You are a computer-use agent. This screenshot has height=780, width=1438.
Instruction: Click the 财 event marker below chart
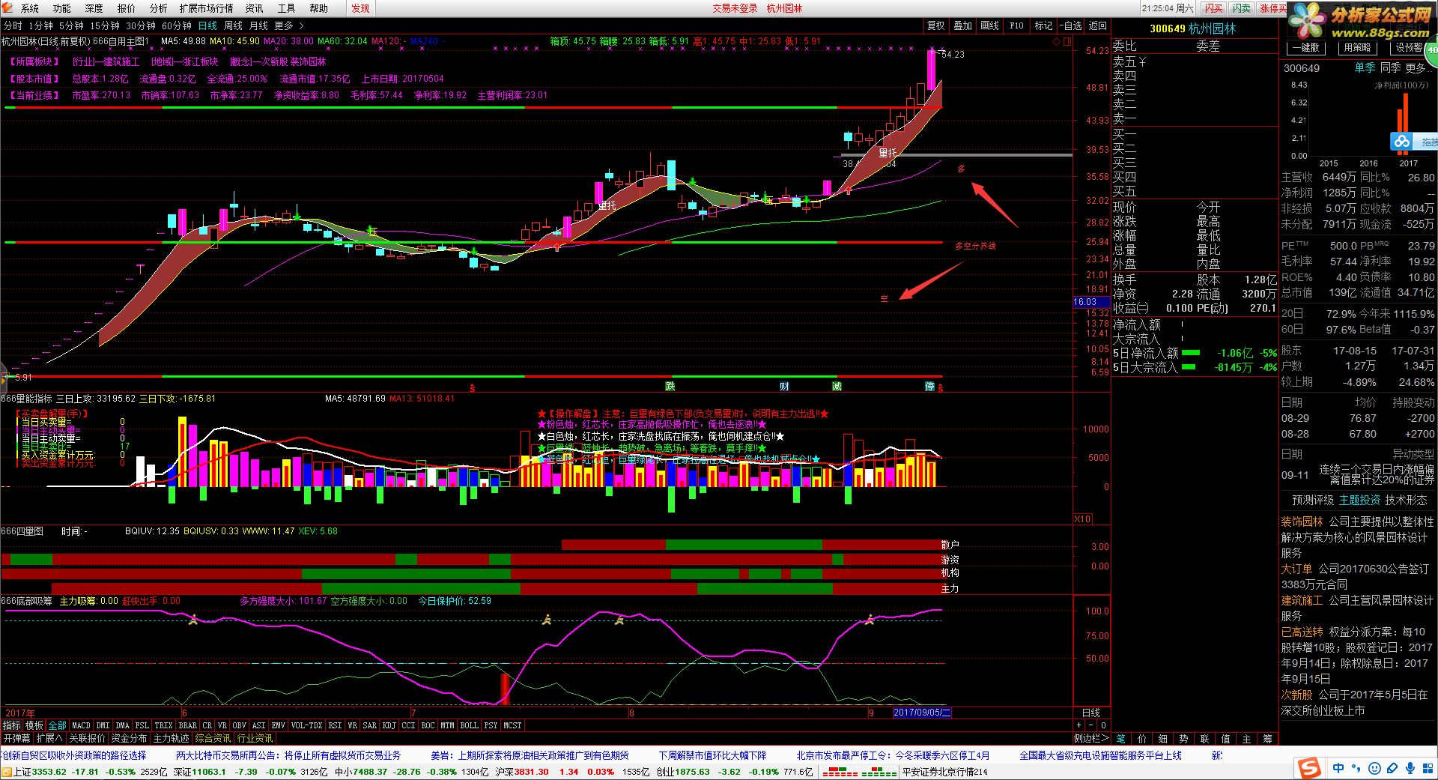[784, 386]
